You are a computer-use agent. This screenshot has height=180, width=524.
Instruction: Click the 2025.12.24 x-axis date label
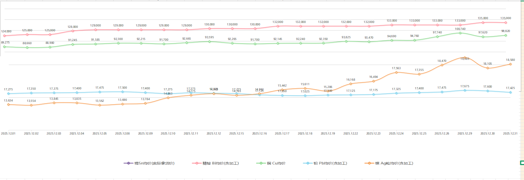tap(396, 133)
